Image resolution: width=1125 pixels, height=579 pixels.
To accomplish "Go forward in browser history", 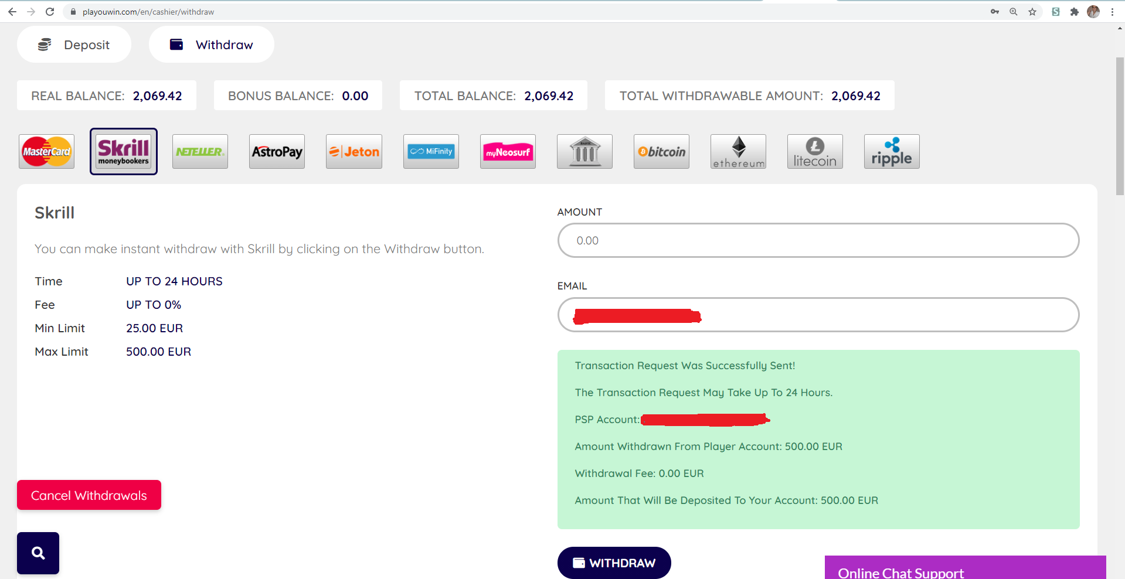I will 31,12.
